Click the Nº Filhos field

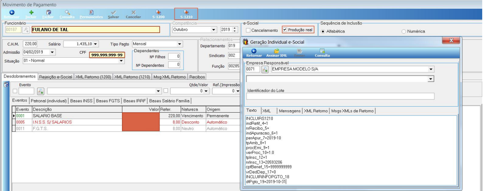point(174,57)
